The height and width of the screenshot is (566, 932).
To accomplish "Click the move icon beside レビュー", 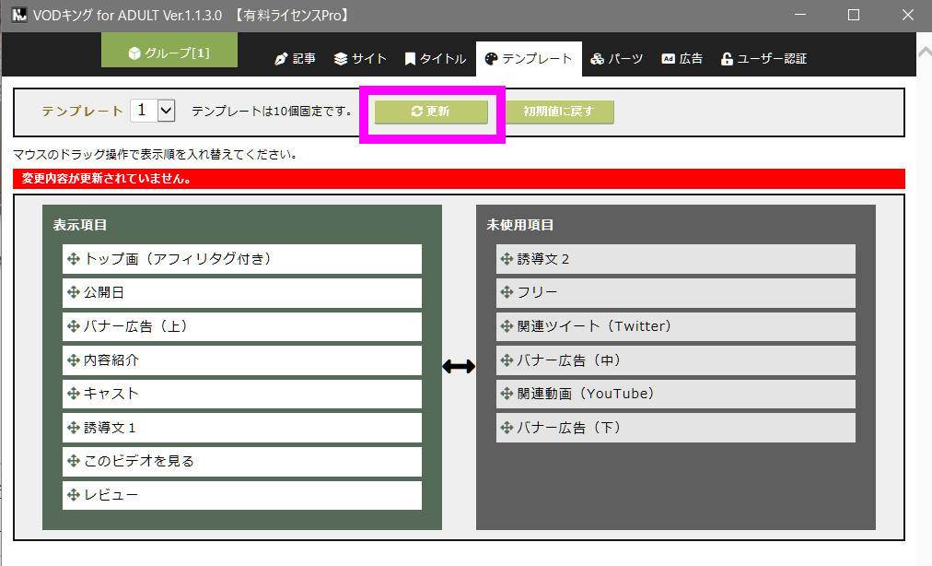I will click(74, 495).
